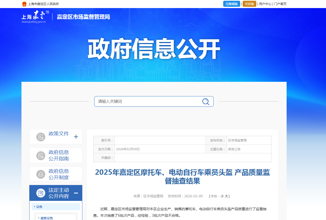
Task: Click the 政府信息公开制度 star seal icon
Action: (41, 174)
